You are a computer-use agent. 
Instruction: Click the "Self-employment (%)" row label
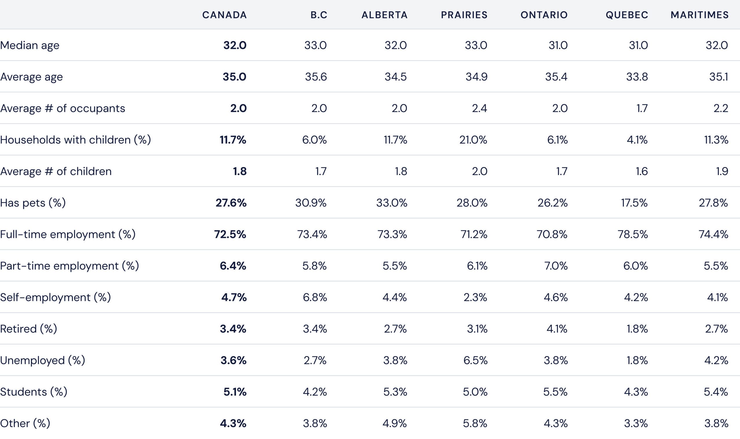pos(55,297)
